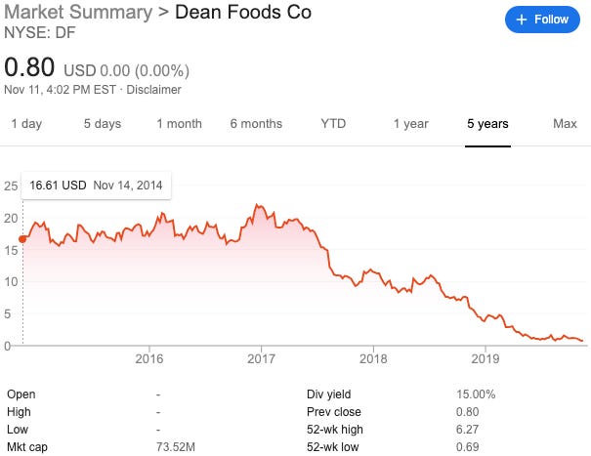The height and width of the screenshot is (456, 591).
Task: Click the 2017 label on chart axis
Action: click(261, 359)
